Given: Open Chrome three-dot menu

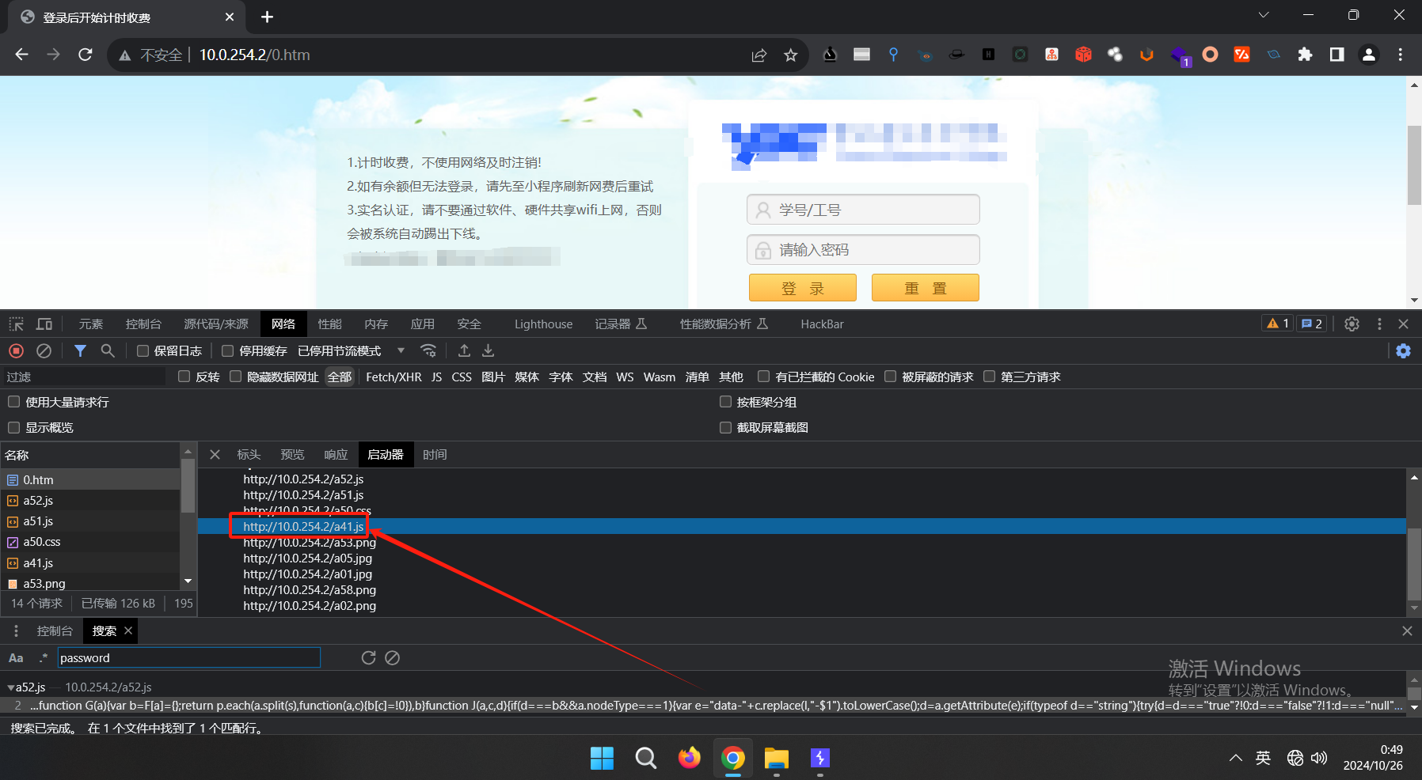Looking at the screenshot, I should coord(1400,55).
